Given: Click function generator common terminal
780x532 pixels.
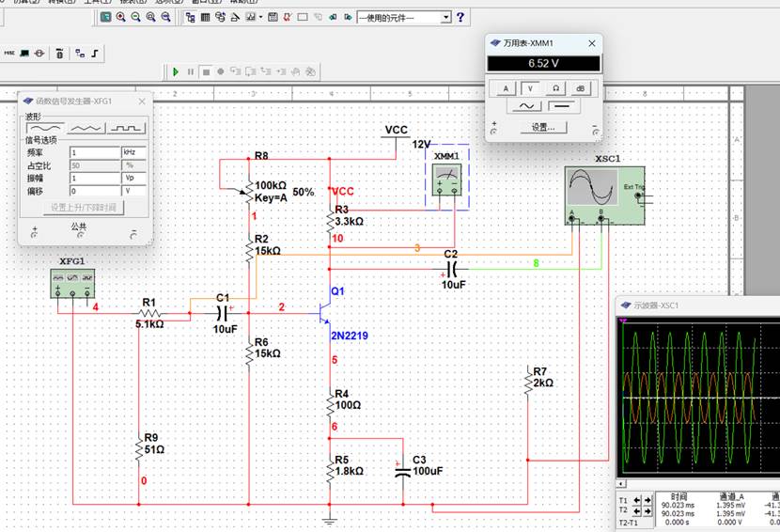Looking at the screenshot, I should [x=80, y=234].
